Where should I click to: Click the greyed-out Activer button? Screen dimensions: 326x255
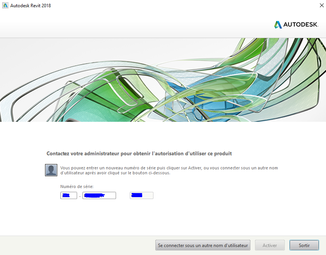click(270, 245)
